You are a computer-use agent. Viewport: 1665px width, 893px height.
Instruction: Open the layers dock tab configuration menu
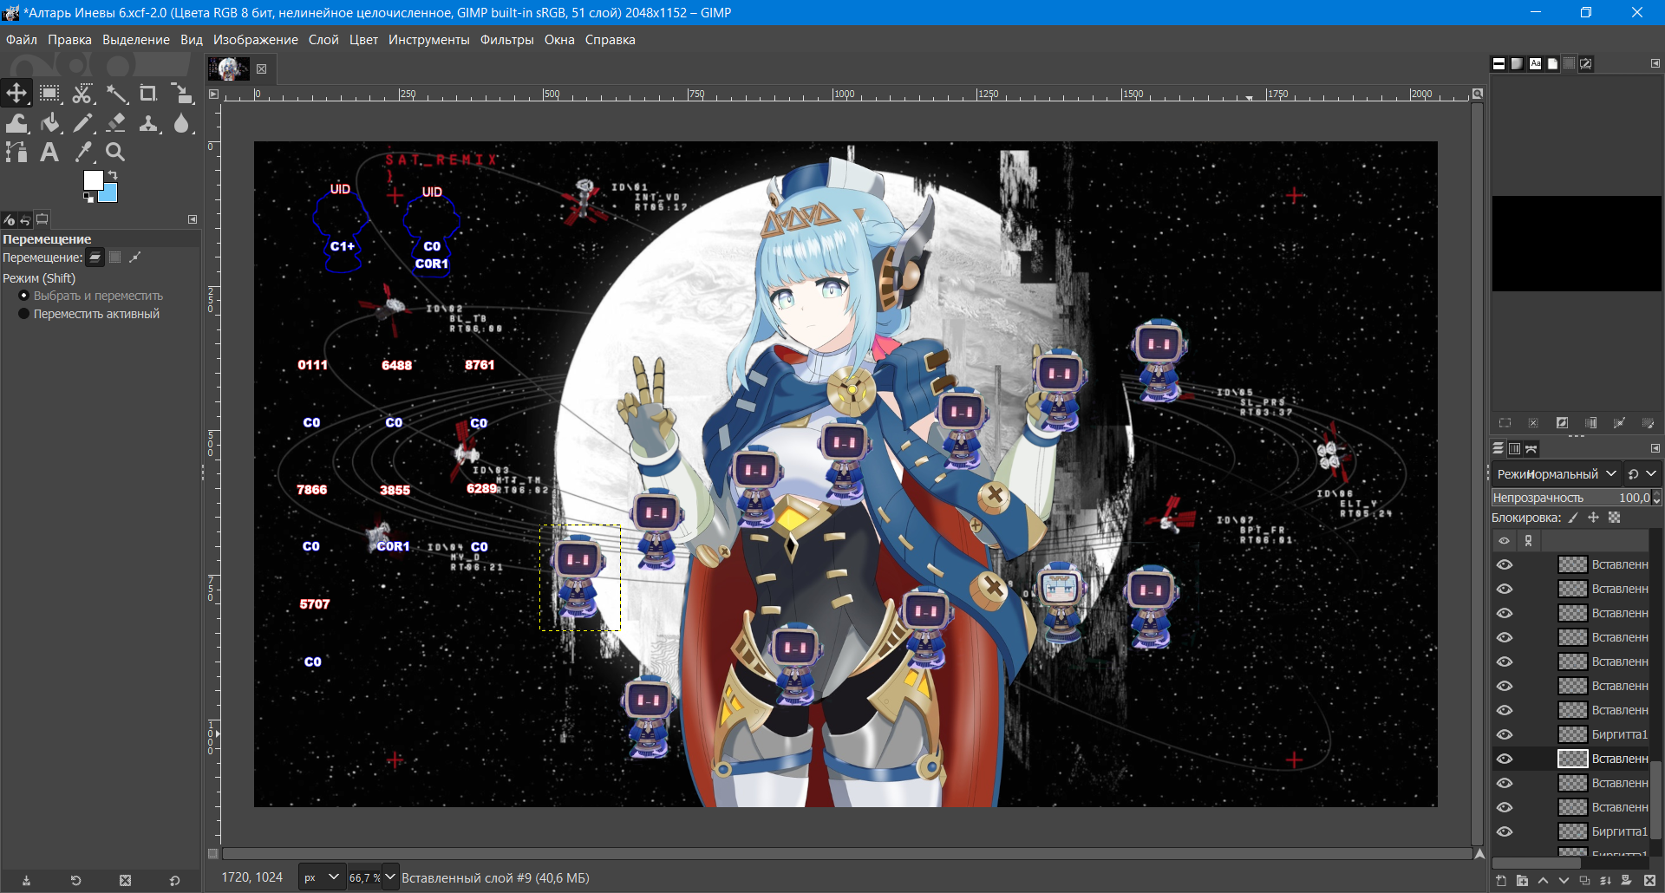[1655, 448]
